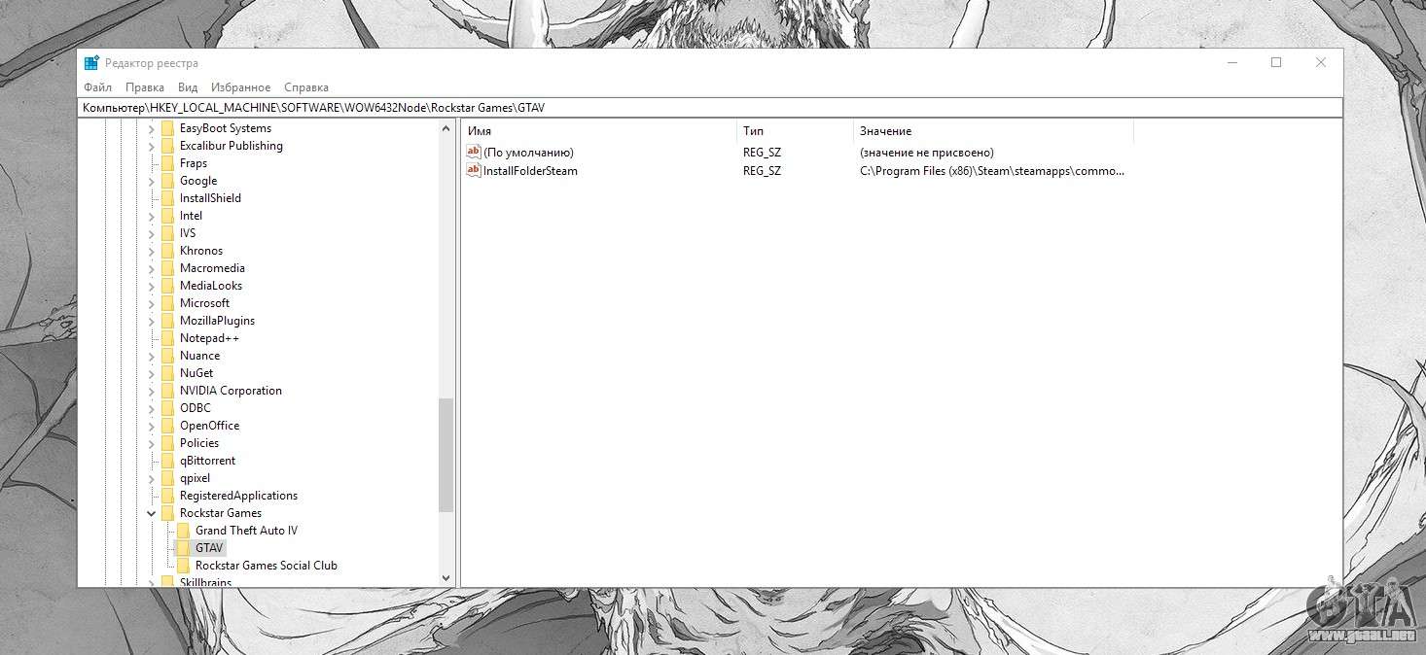The height and width of the screenshot is (655, 1426).
Task: Click REG_SZ type of InstallFolderSteam row
Action: 762,171
